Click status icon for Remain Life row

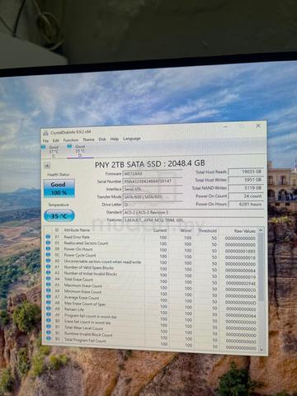tap(49, 309)
